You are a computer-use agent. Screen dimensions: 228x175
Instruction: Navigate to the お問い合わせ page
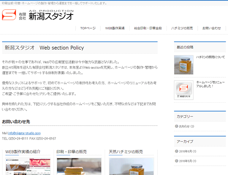tap(211, 28)
